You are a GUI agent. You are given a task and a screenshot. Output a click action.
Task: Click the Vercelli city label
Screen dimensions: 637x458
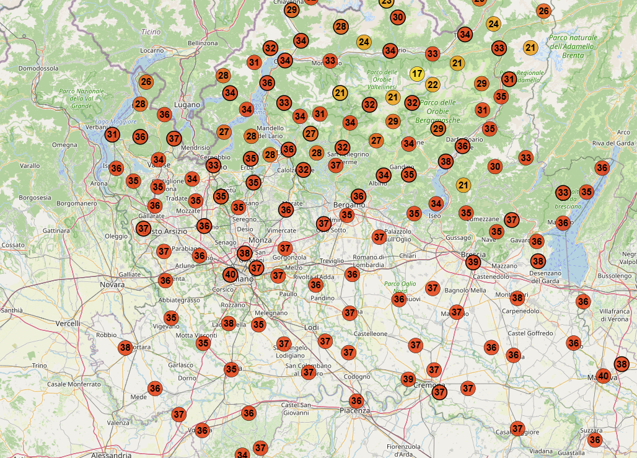coord(68,324)
